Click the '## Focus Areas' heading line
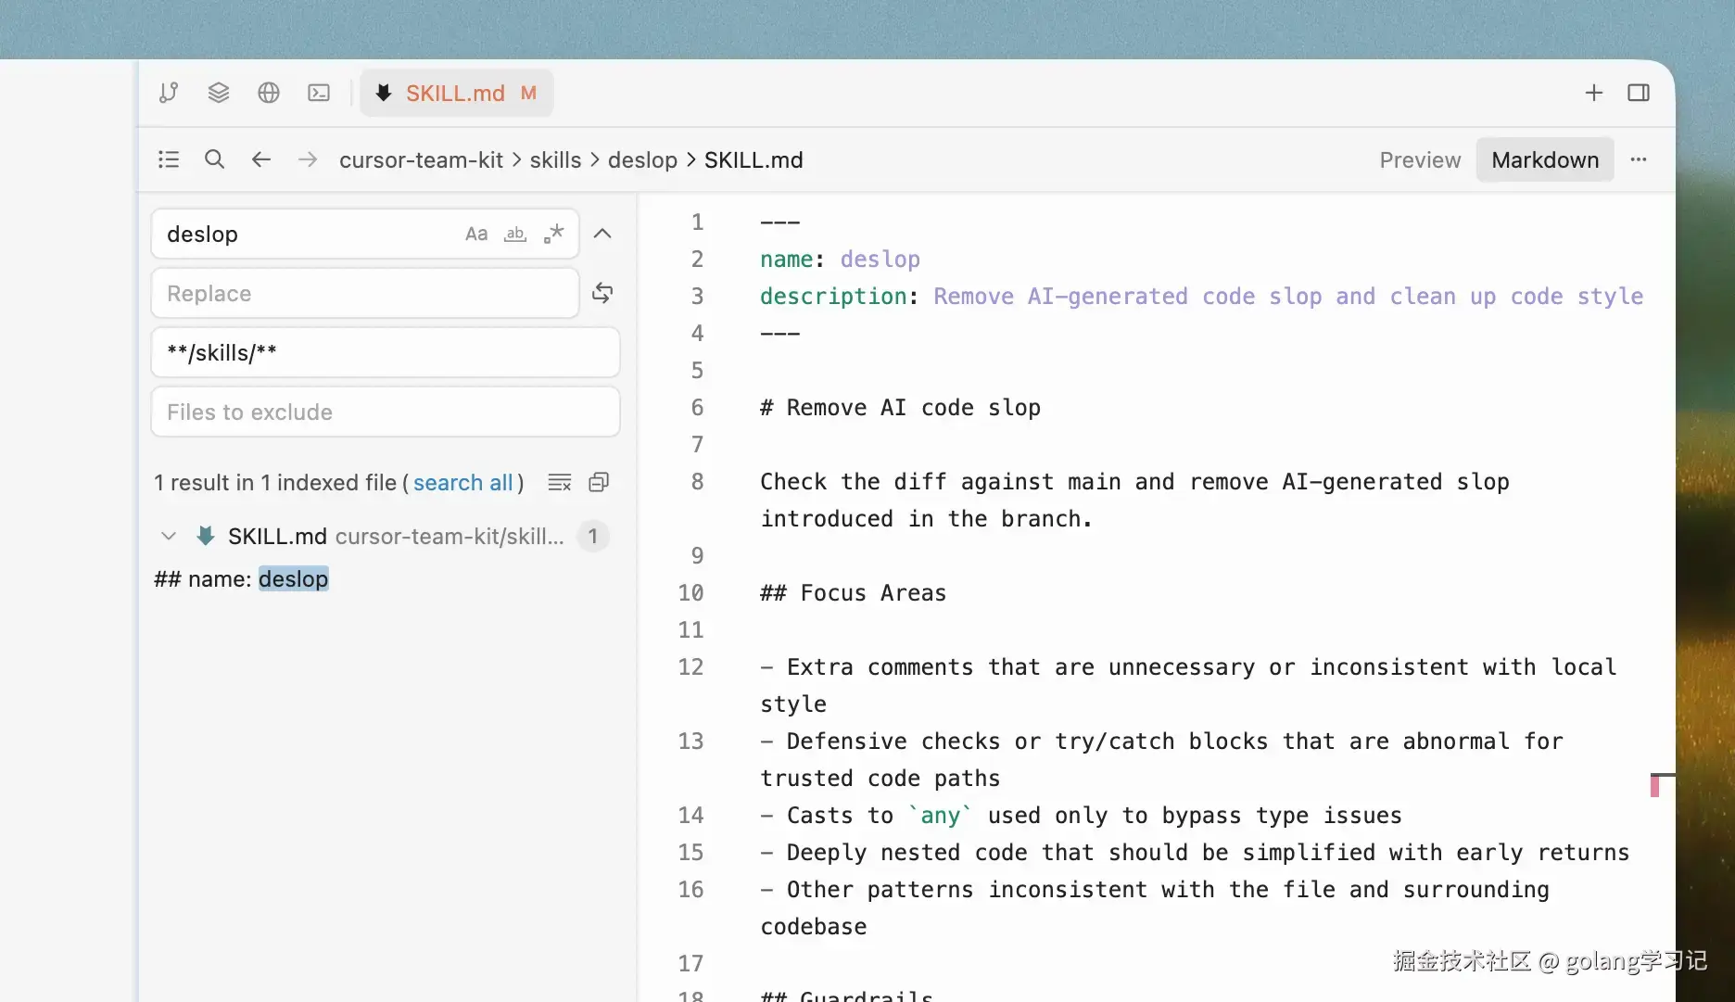Screen dimensions: 1735x1002 tap(853, 592)
